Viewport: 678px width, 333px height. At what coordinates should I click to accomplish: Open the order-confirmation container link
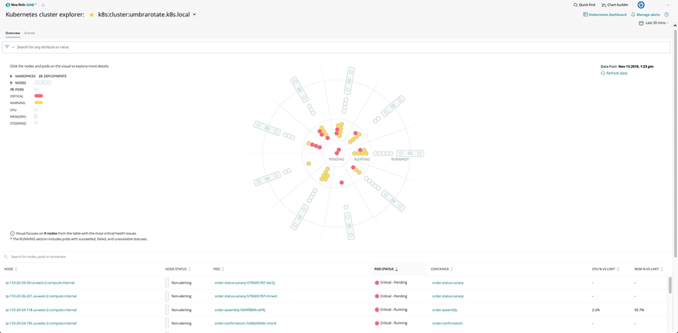tap(447, 323)
